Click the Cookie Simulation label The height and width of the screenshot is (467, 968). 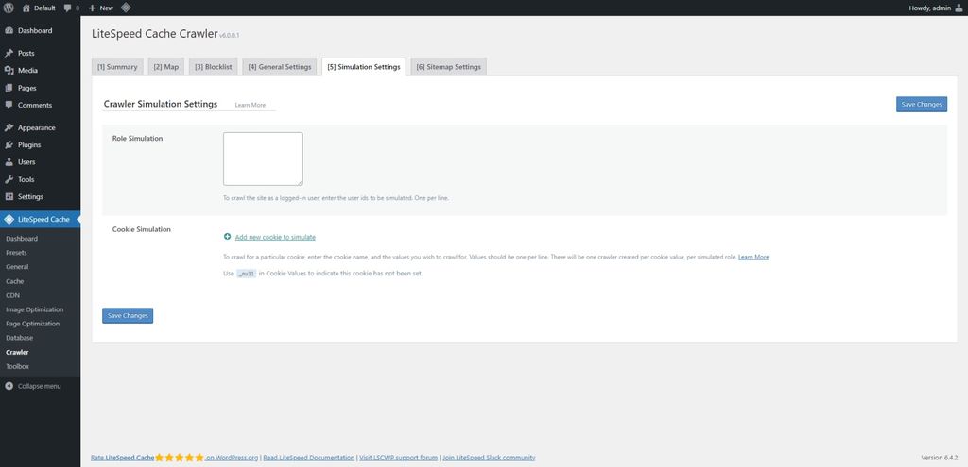coord(142,229)
